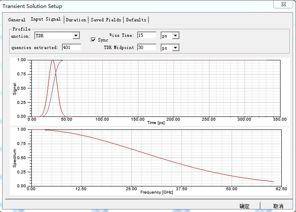Click the Transient Solution Setup title text
Viewport: 296px width, 212px height.
click(x=32, y=6)
